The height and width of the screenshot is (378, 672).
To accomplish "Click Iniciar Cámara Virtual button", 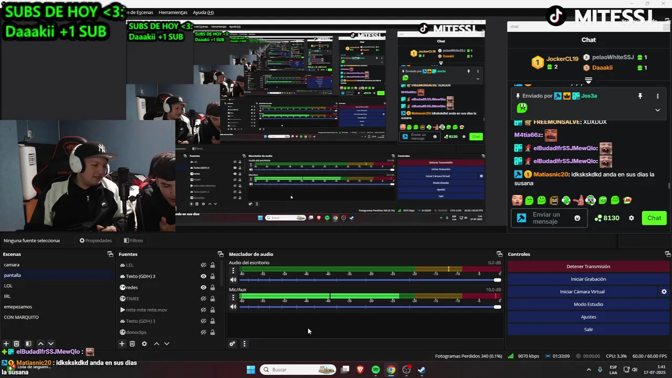I will click(582, 291).
